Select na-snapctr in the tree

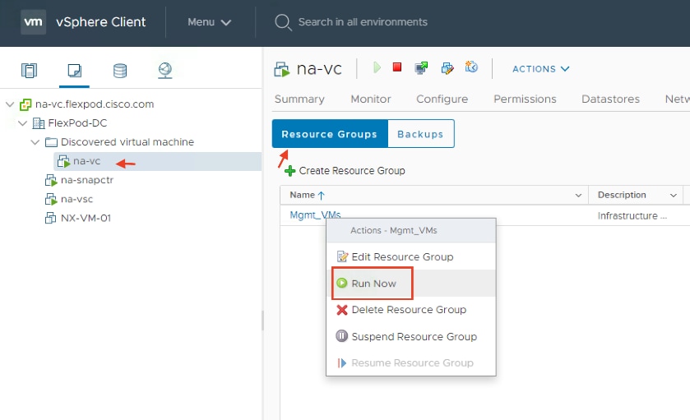point(87,180)
